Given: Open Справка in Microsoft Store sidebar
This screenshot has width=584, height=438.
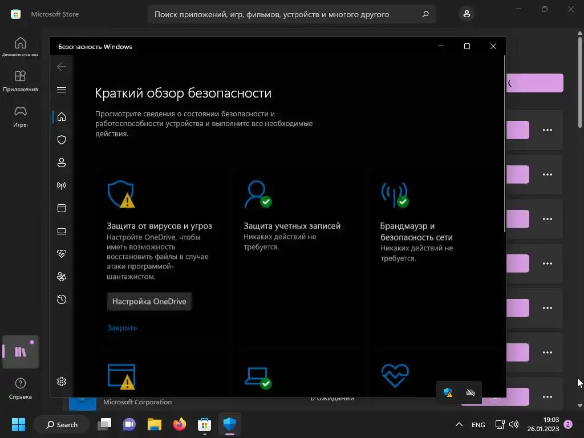Looking at the screenshot, I should pyautogui.click(x=20, y=388).
